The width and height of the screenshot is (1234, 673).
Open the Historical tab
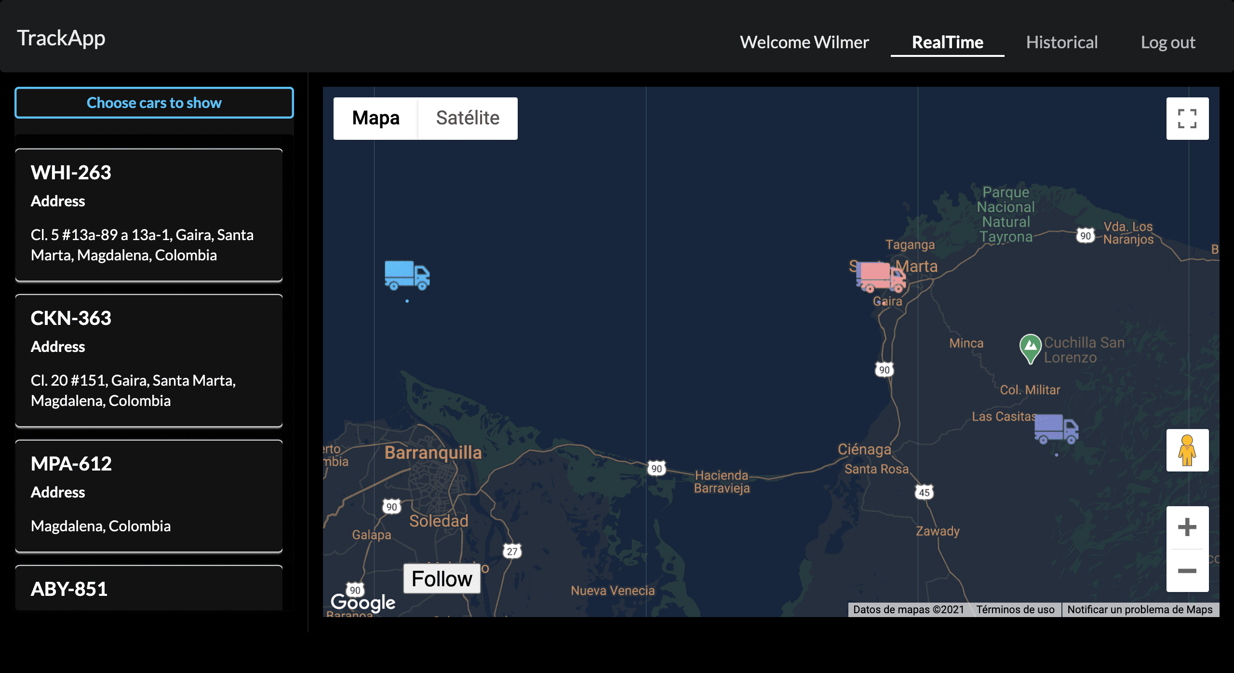point(1061,42)
